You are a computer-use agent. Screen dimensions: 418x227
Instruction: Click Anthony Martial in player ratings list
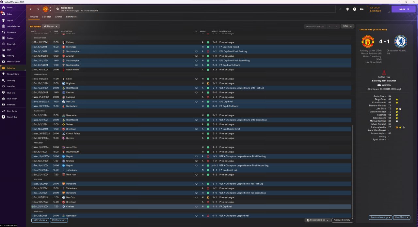378,127
